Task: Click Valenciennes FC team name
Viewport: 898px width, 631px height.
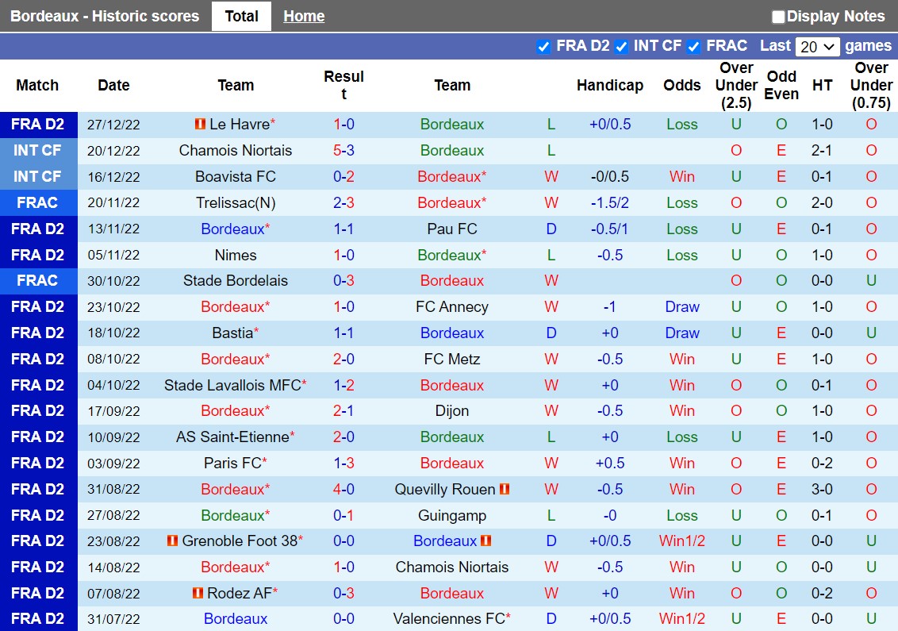Action: pos(449,619)
